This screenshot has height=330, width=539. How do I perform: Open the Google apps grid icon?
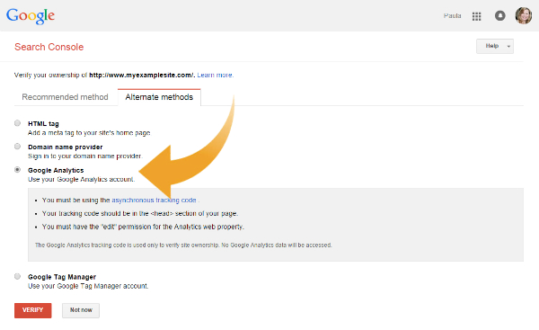476,16
